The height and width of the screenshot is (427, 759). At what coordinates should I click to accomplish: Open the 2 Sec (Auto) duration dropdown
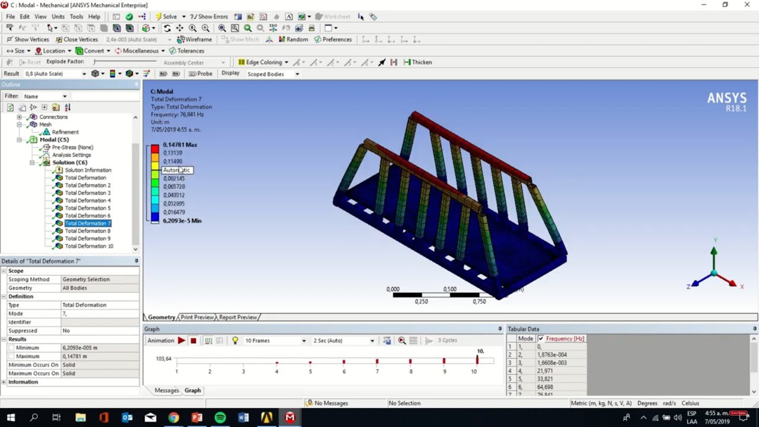coord(372,340)
